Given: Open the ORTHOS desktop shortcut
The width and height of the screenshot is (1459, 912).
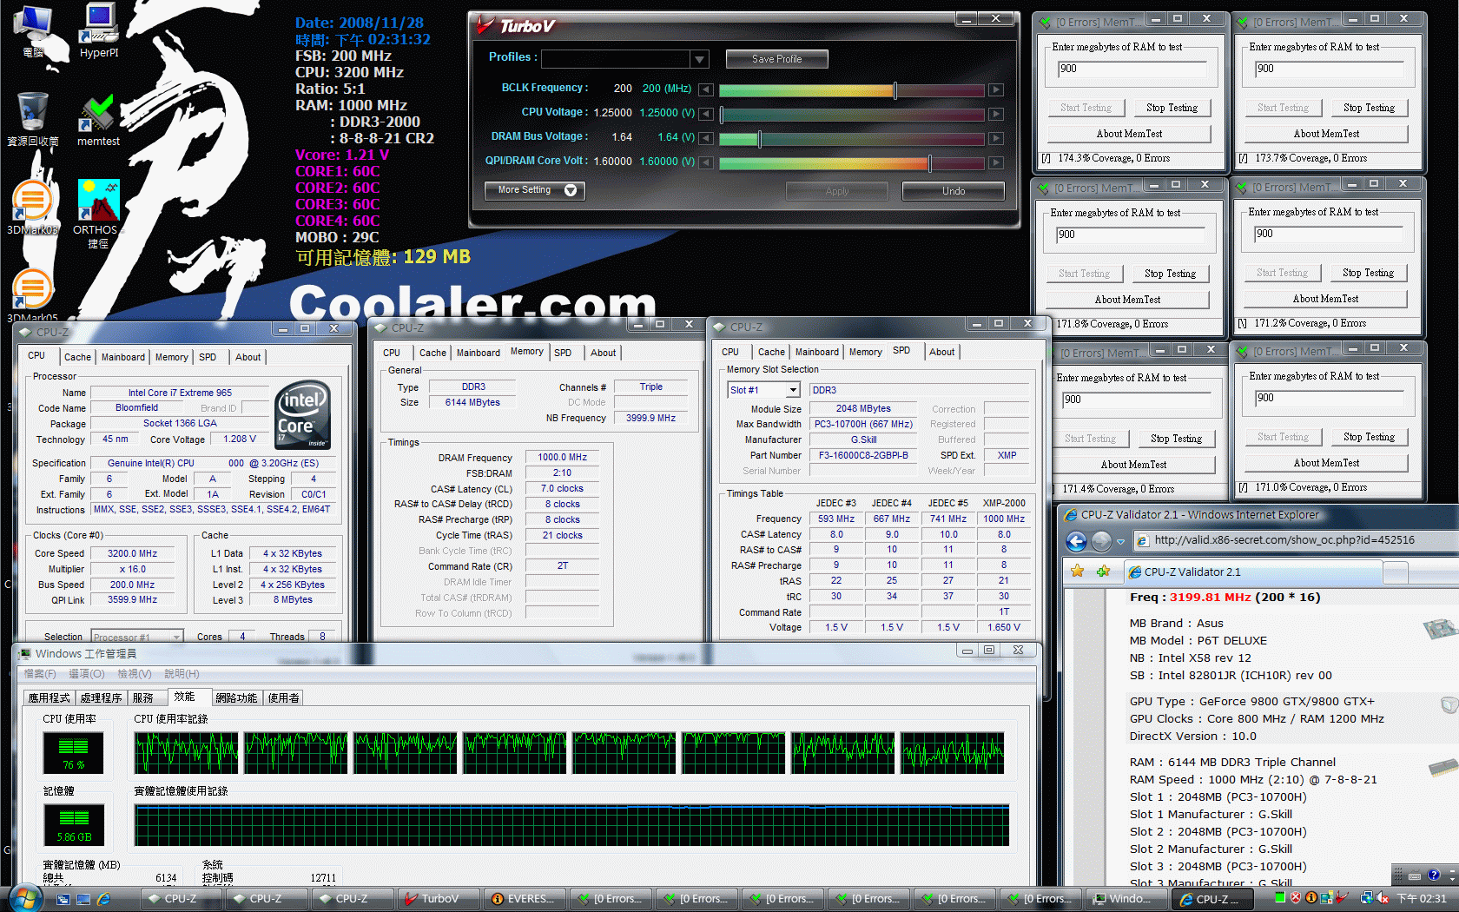Looking at the screenshot, I should point(97,214).
